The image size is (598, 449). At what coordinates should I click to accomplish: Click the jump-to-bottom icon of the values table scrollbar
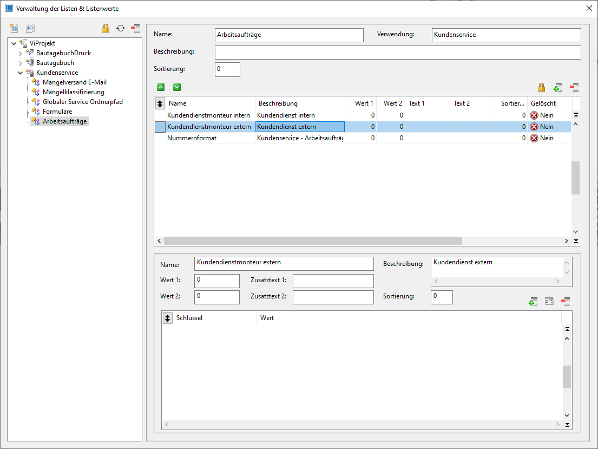tap(576, 241)
